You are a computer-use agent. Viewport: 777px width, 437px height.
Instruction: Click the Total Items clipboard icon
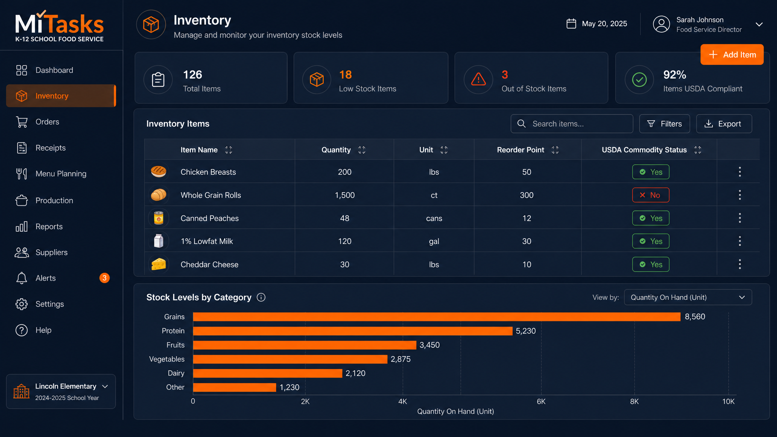(x=158, y=80)
